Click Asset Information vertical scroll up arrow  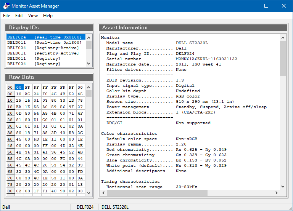[283, 38]
